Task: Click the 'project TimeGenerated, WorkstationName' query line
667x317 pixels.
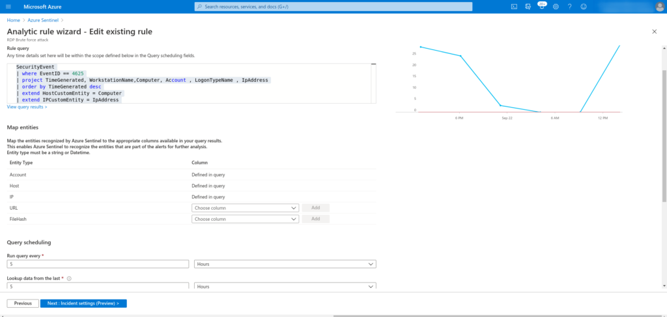Action: [144, 80]
